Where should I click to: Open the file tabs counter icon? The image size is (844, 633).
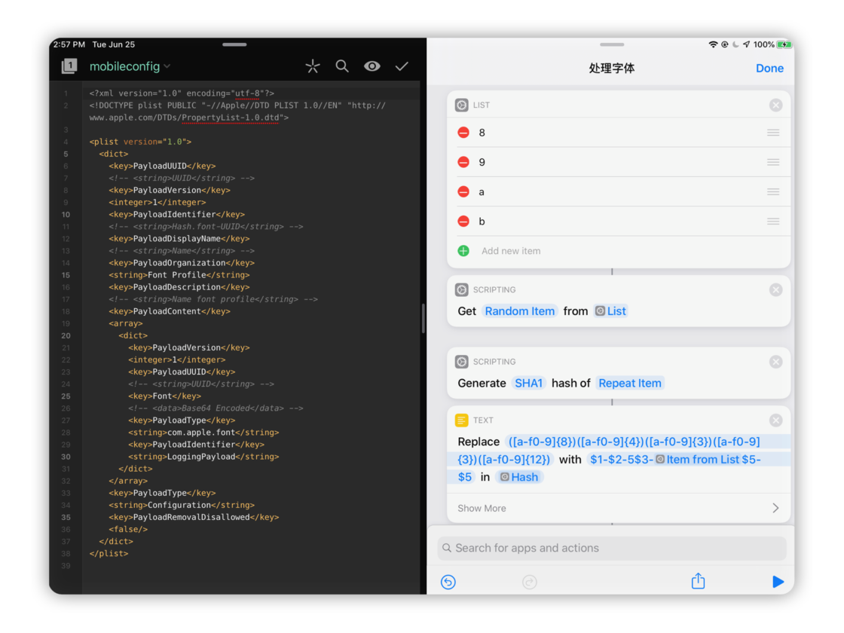pos(69,66)
